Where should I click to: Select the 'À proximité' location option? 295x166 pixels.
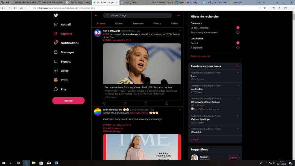click(238, 48)
